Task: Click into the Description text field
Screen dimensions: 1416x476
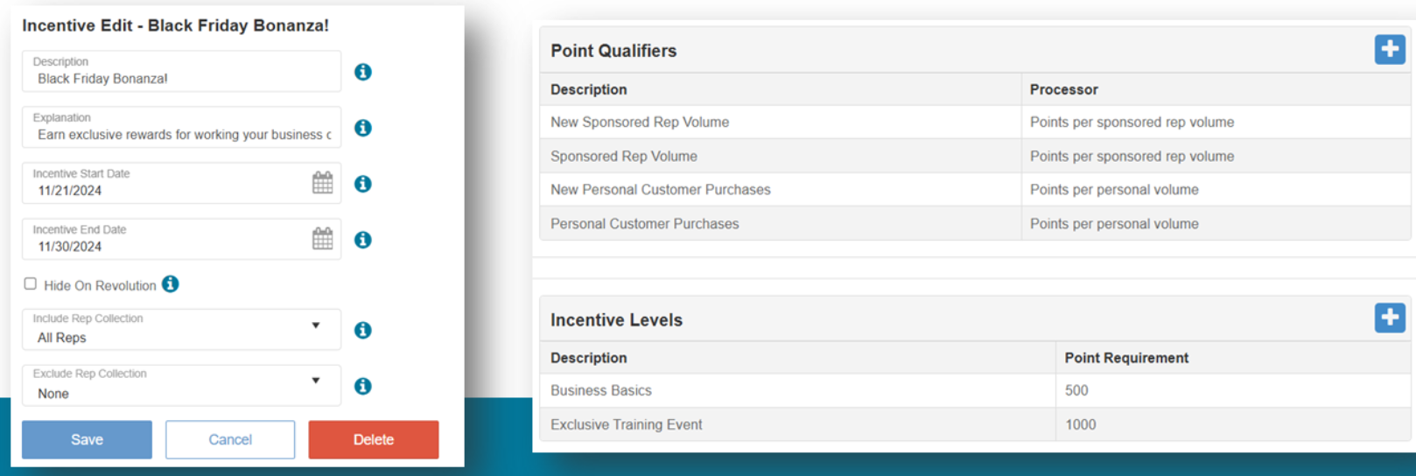Action: [x=179, y=78]
